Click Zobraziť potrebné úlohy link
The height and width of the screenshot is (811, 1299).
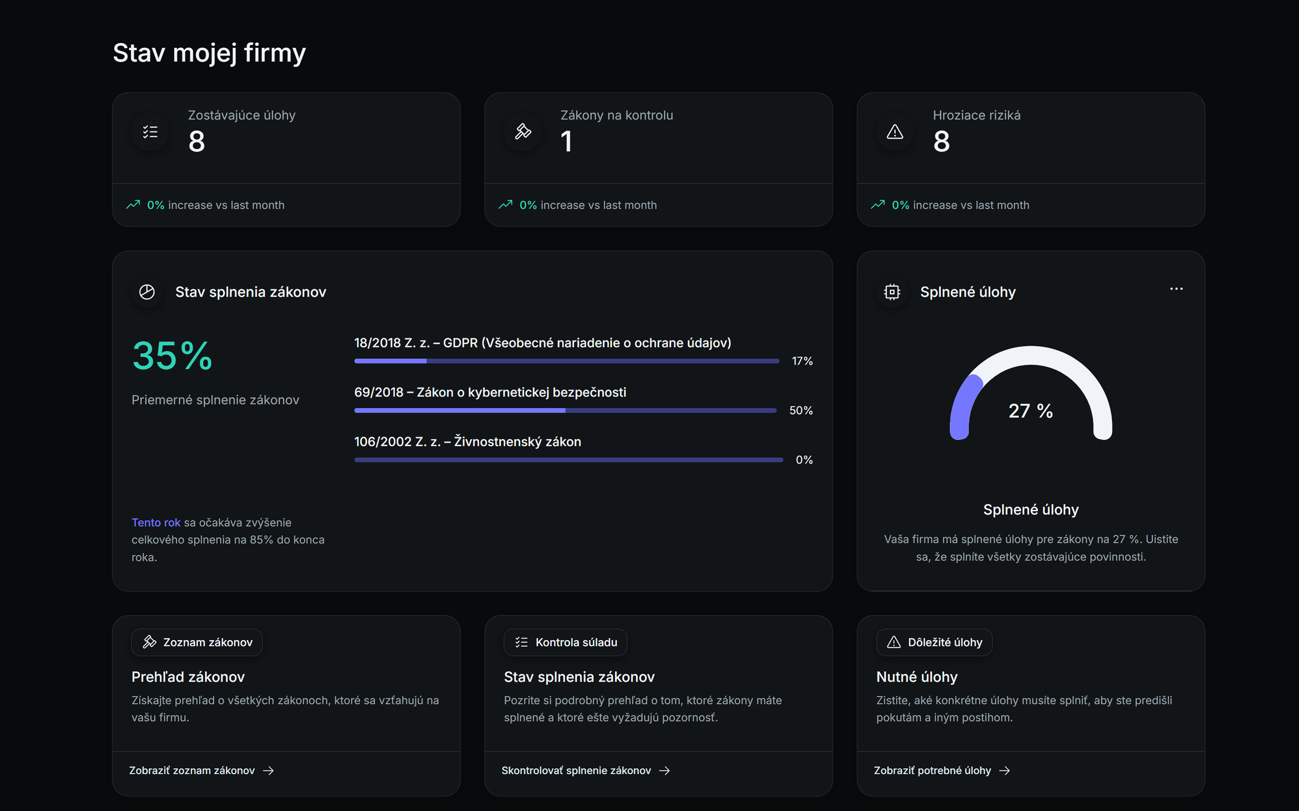coord(933,770)
